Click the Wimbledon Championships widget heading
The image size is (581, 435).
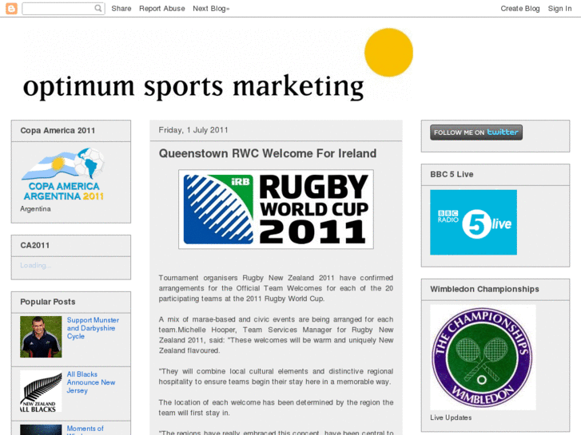[484, 289]
